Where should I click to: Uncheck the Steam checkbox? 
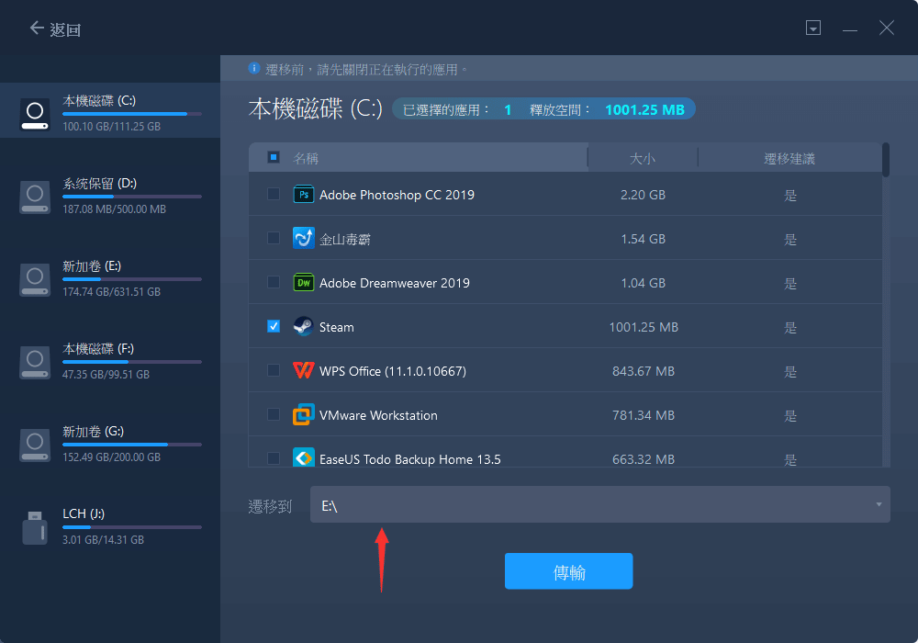click(x=273, y=326)
